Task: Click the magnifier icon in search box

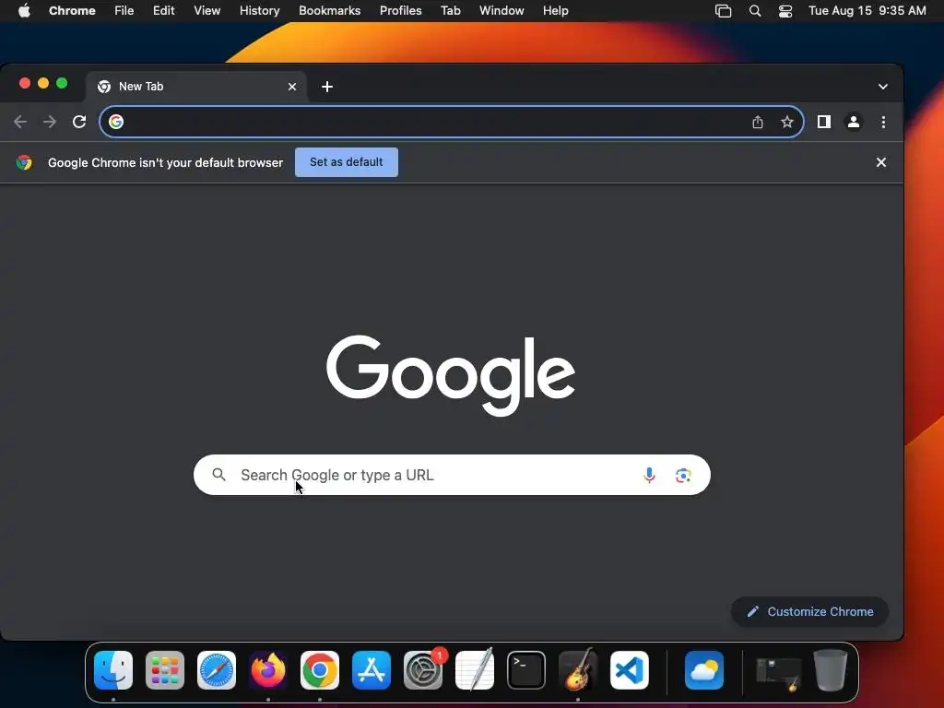Action: click(219, 475)
